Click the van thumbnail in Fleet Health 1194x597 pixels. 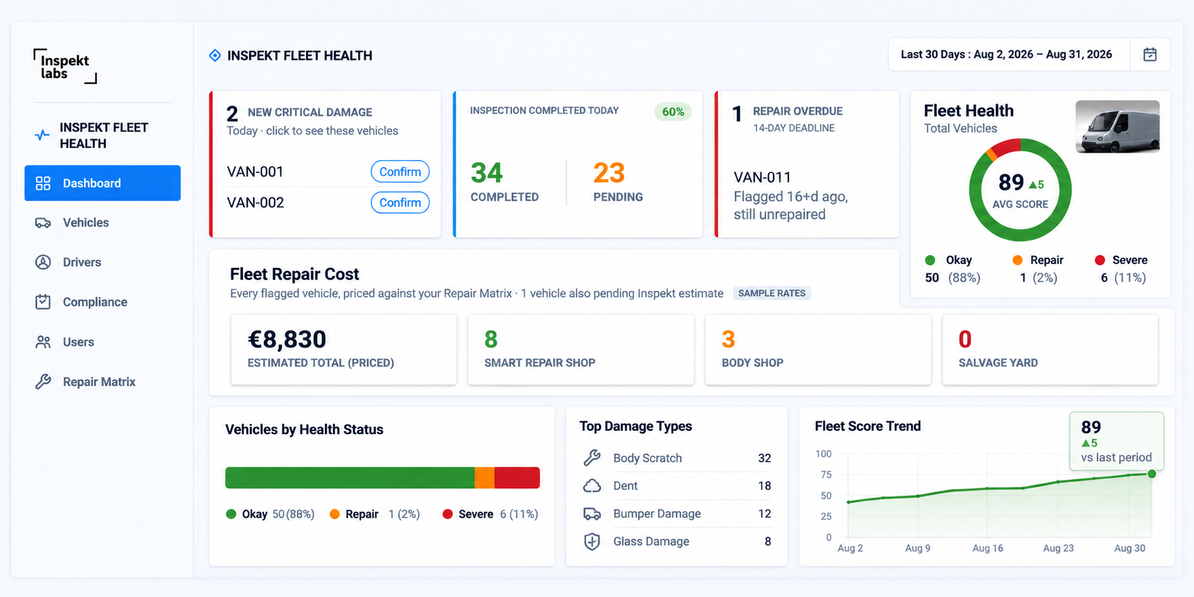click(x=1117, y=127)
